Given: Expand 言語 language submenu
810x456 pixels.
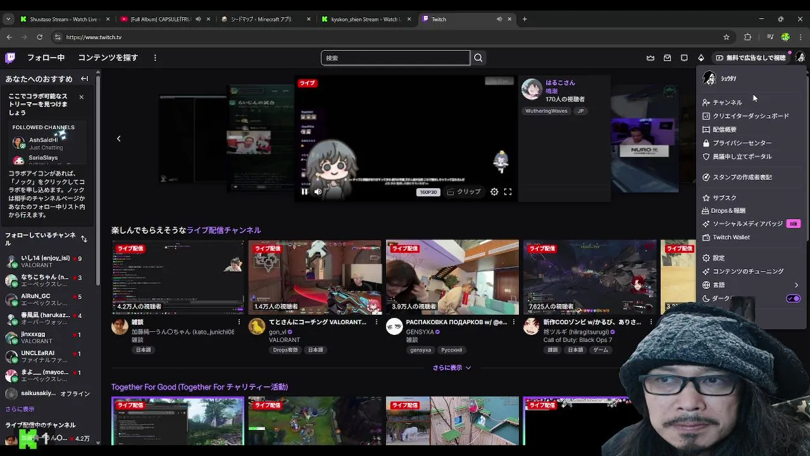Looking at the screenshot, I should tap(752, 285).
